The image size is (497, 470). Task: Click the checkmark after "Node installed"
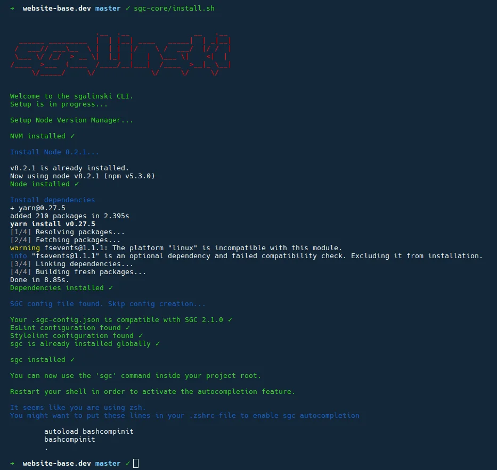[77, 184]
